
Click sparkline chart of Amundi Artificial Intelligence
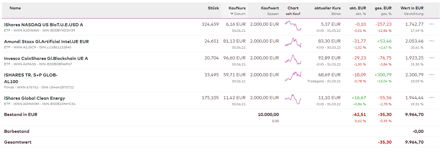coord(293,43)
